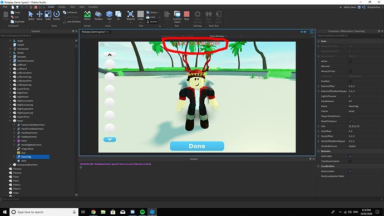Toggle UI visibility eye in viewport

point(303,32)
